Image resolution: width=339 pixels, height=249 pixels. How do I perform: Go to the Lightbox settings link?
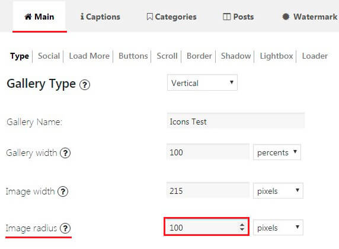pos(276,56)
